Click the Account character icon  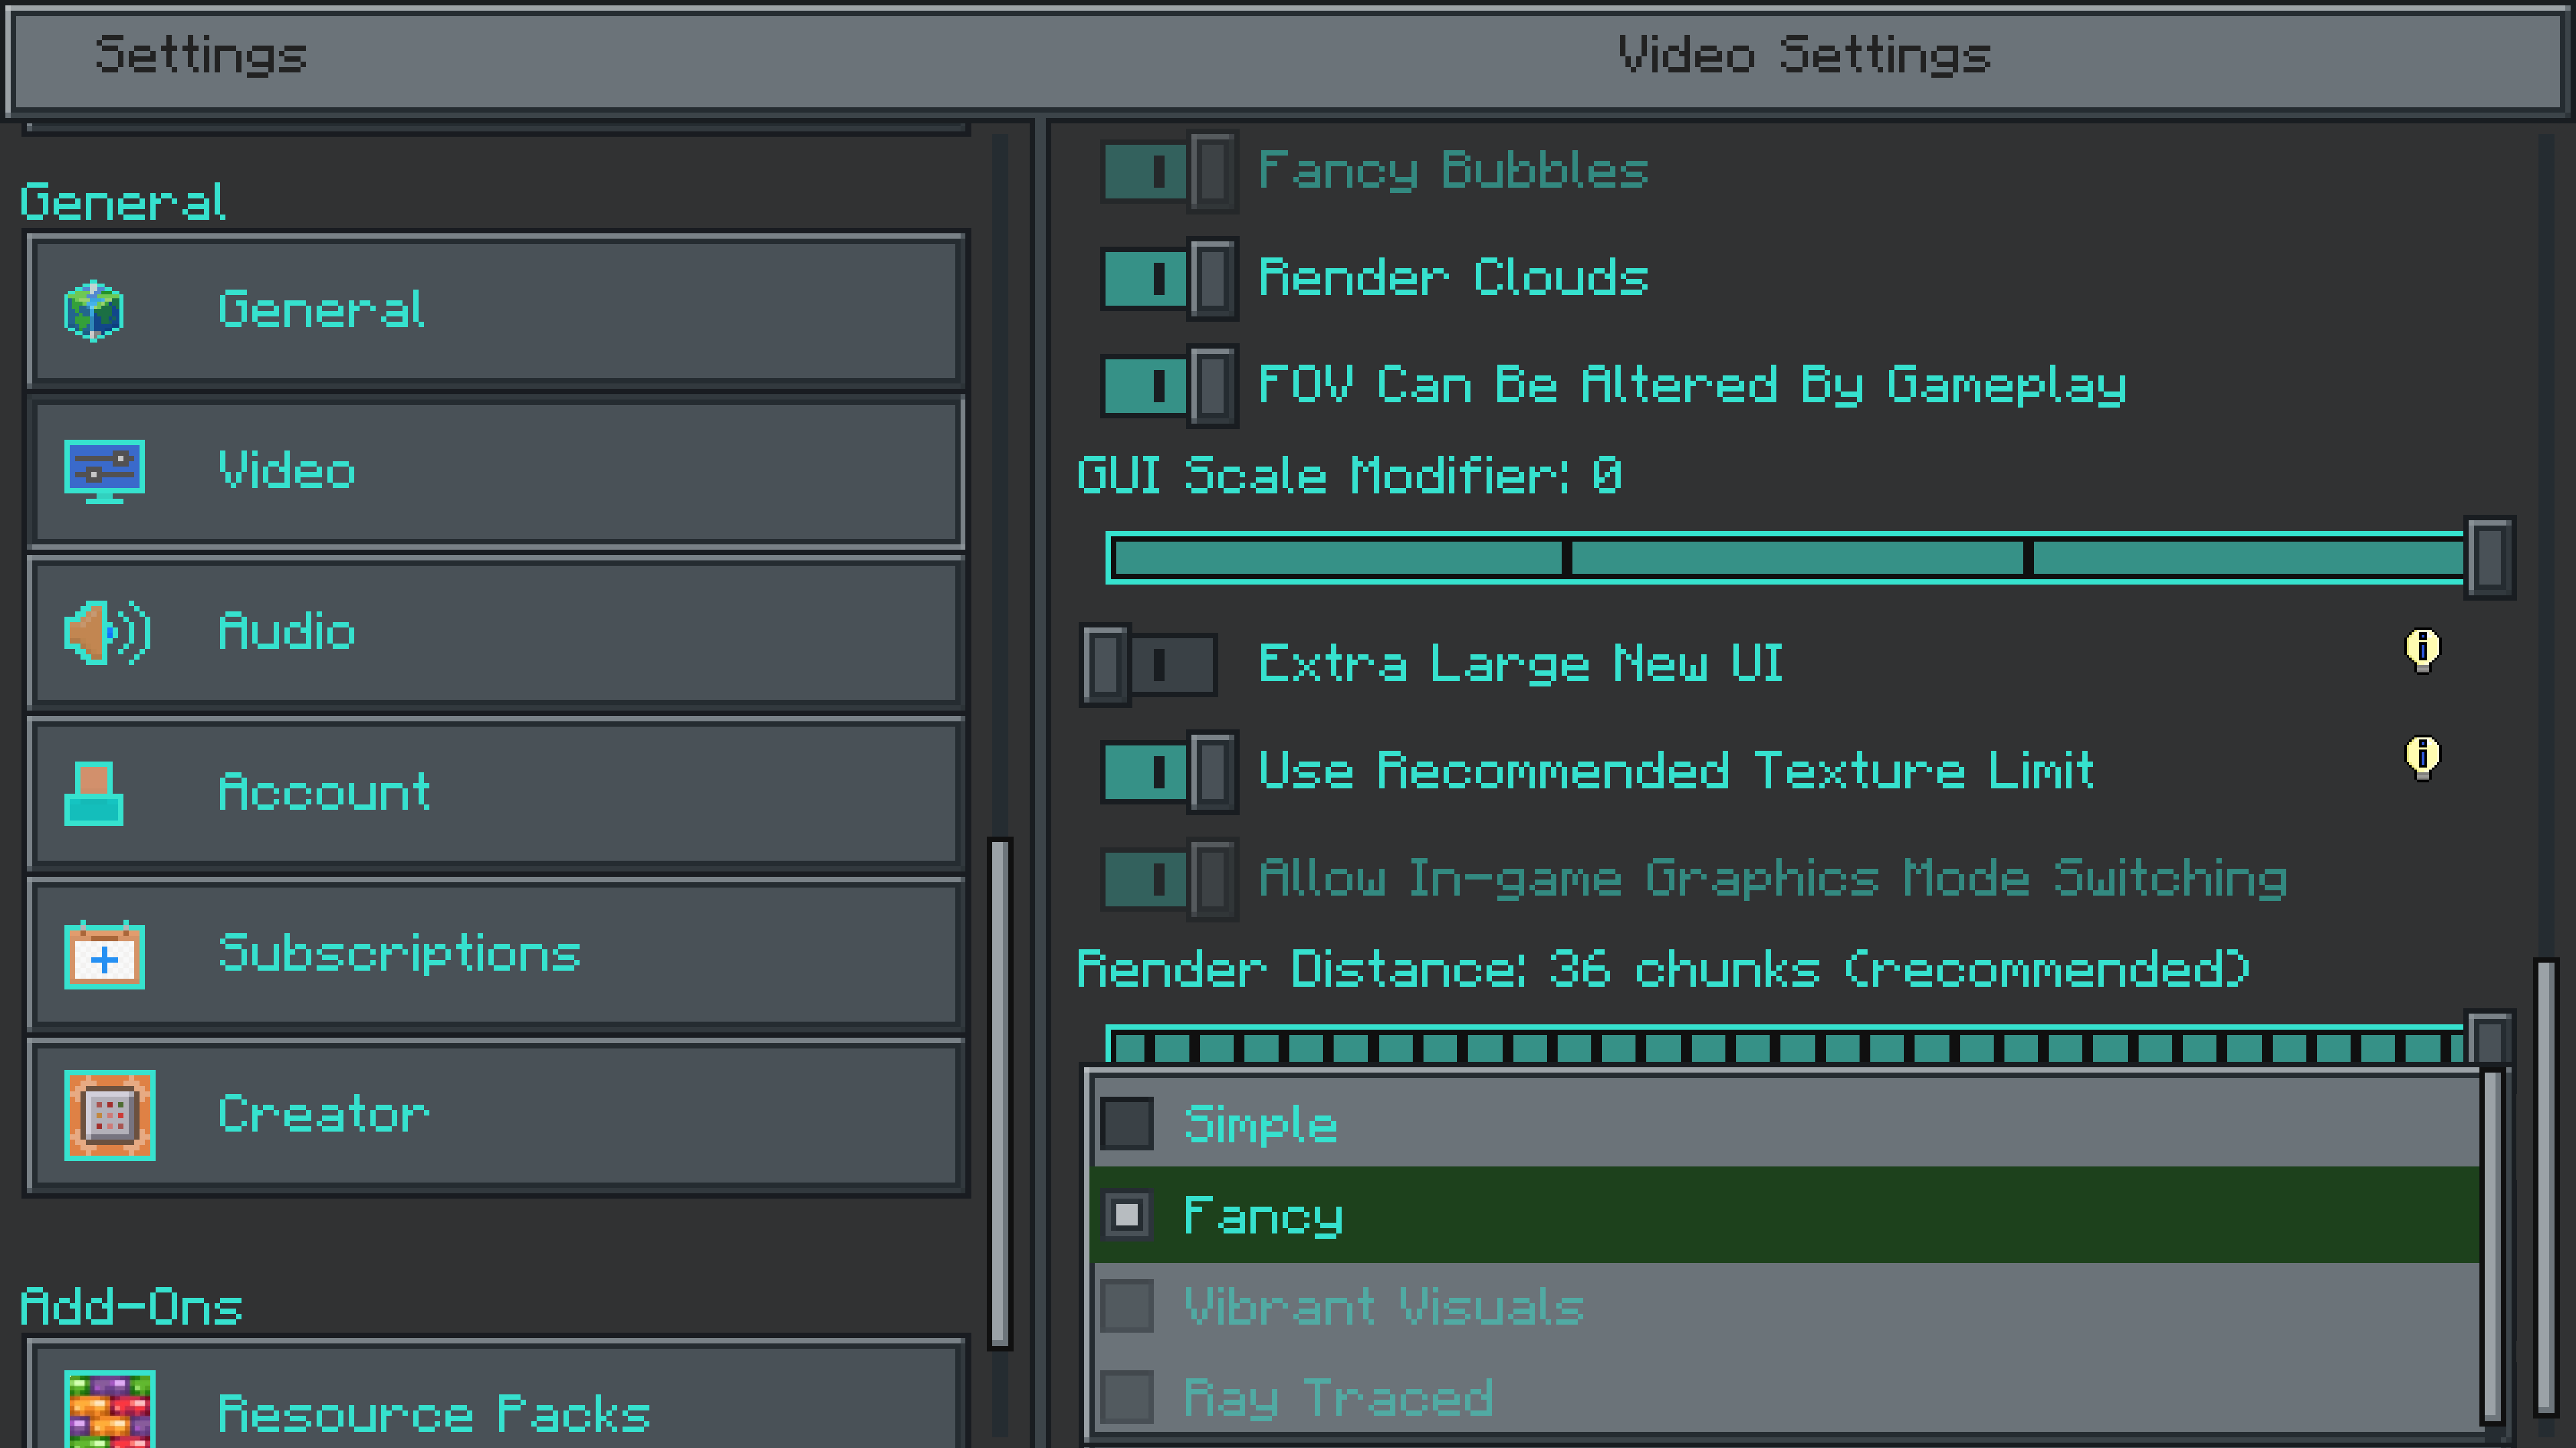pos(94,794)
